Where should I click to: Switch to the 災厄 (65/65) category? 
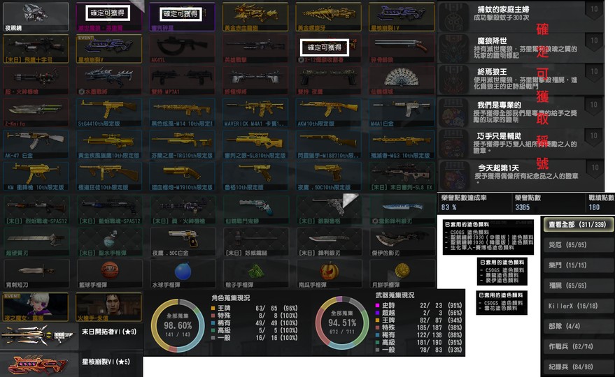point(579,245)
